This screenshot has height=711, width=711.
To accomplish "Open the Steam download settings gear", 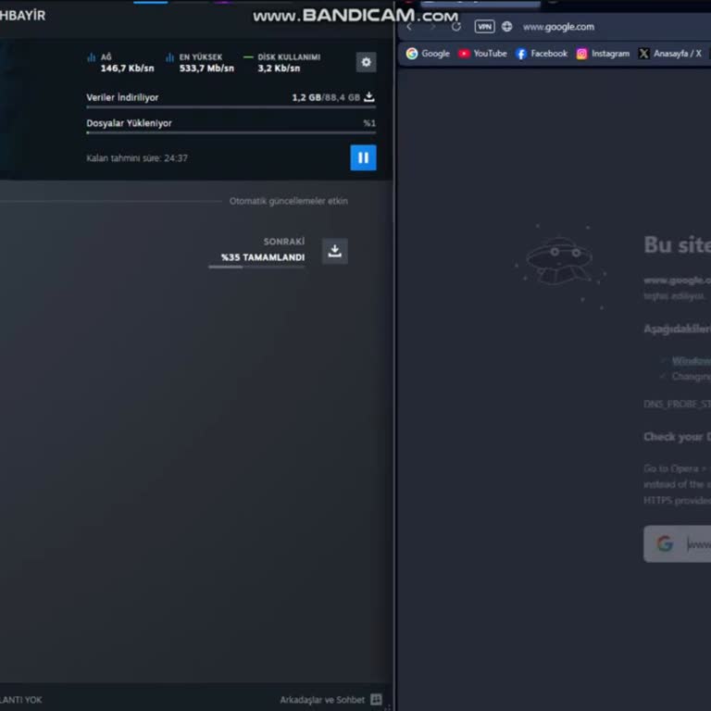I will click(366, 62).
